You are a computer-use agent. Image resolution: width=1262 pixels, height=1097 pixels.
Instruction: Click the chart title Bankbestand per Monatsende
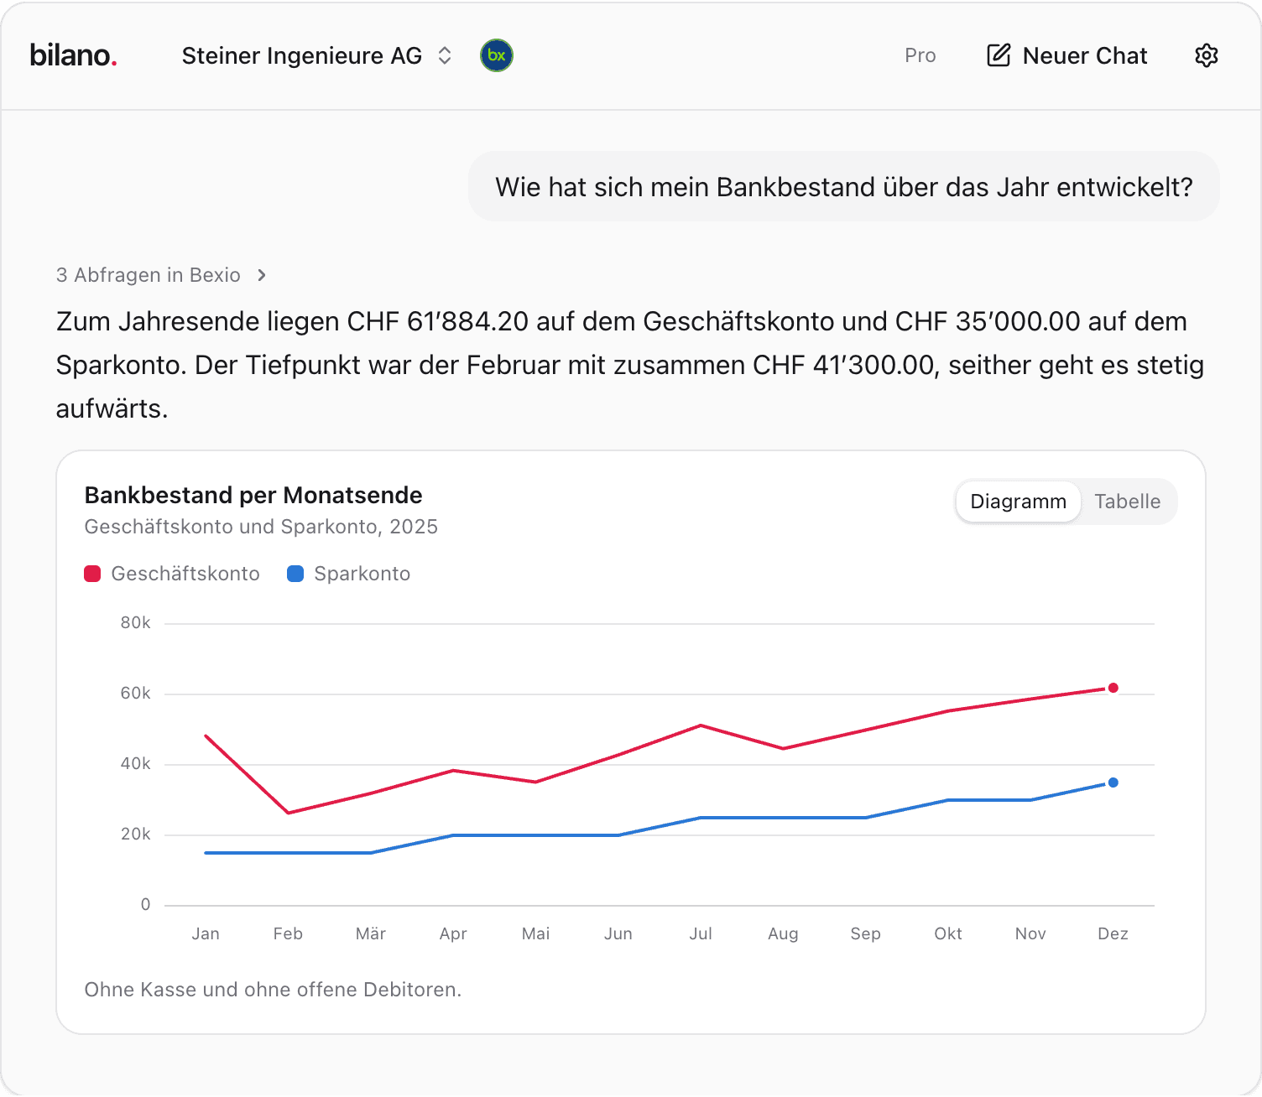pyautogui.click(x=253, y=495)
